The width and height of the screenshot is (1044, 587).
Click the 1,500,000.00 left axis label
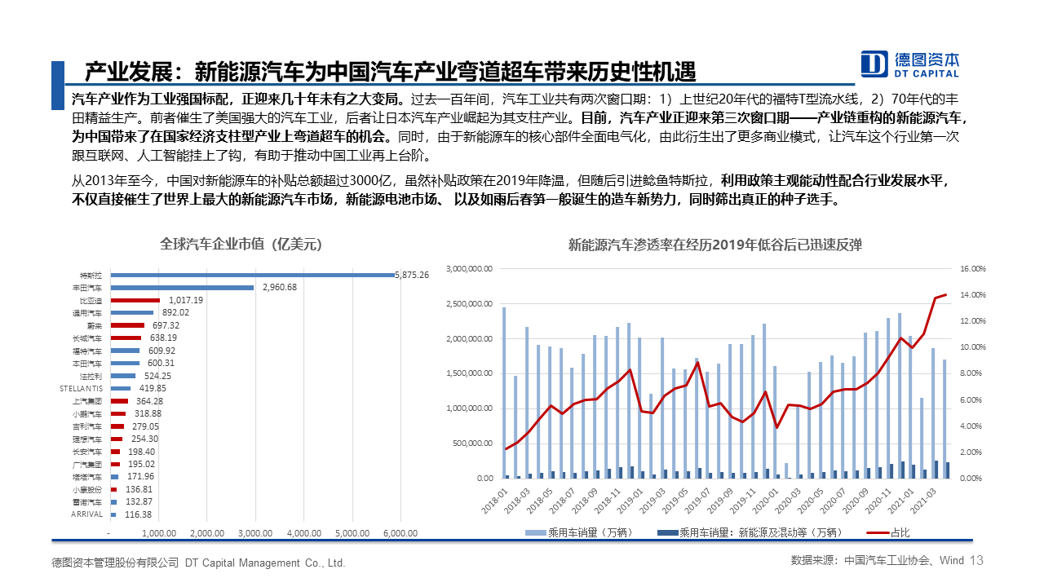468,373
